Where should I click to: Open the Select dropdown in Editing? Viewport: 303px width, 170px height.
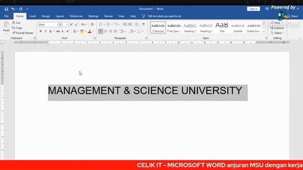click(x=277, y=33)
